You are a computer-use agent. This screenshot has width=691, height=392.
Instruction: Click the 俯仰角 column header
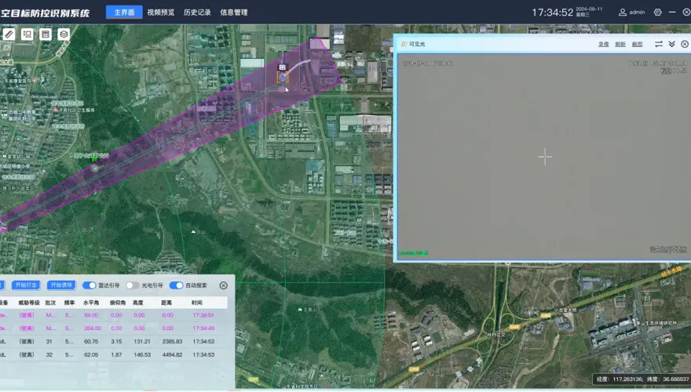click(x=117, y=303)
